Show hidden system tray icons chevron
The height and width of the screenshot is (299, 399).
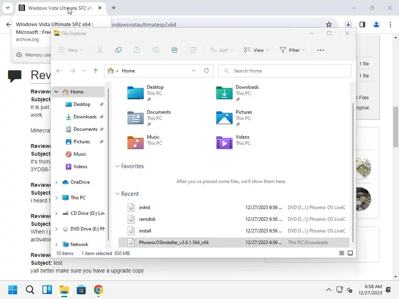(329, 290)
